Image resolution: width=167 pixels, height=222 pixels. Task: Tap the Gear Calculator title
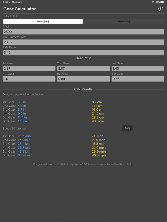[x=20, y=9]
